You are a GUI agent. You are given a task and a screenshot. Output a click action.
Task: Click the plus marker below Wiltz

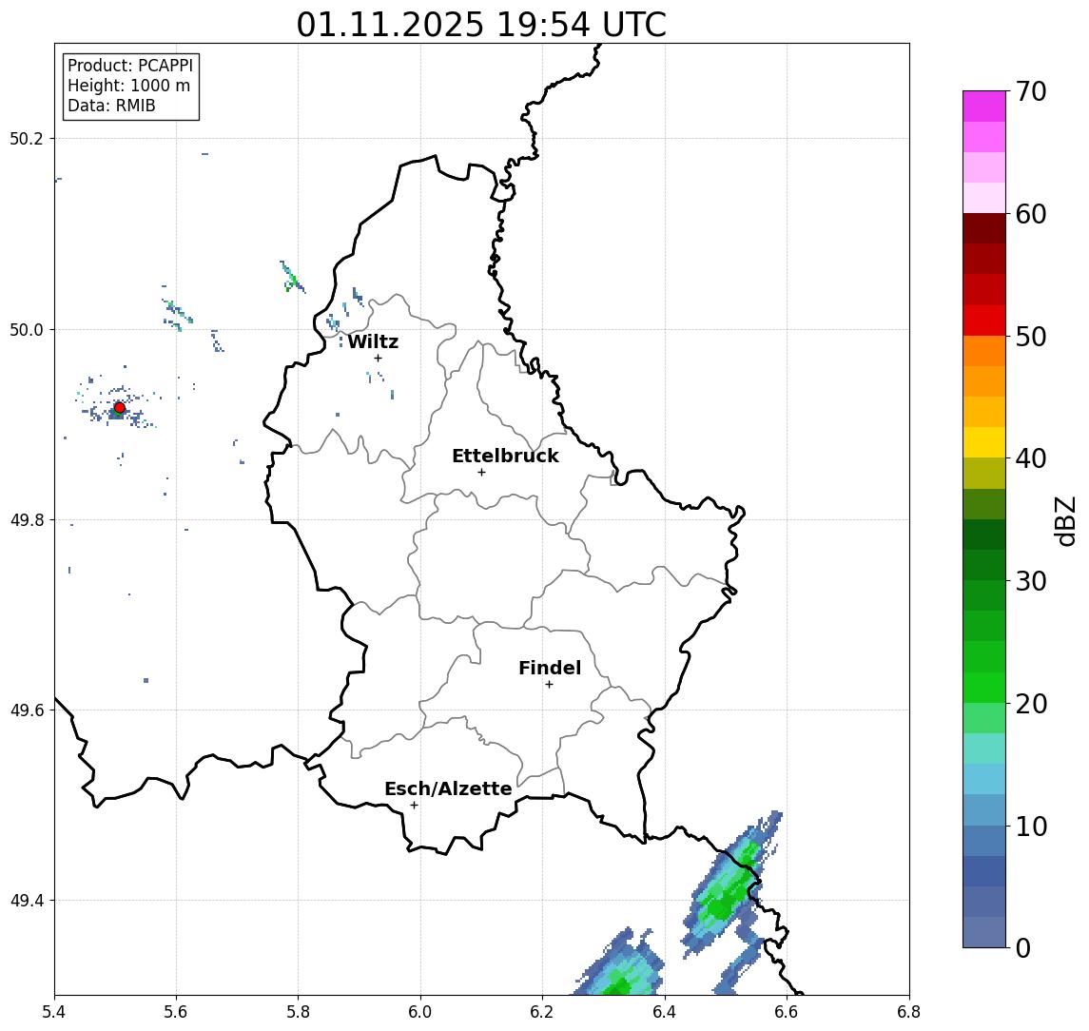point(378,359)
